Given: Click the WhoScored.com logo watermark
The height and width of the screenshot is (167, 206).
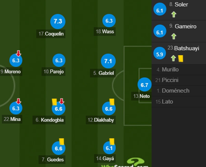Looking at the screenshot, I should [x=125, y=163].
